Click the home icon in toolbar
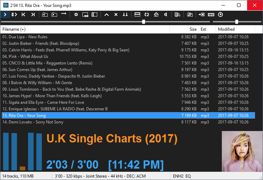Screen dimensions: 263x180 click(x=156, y=14)
